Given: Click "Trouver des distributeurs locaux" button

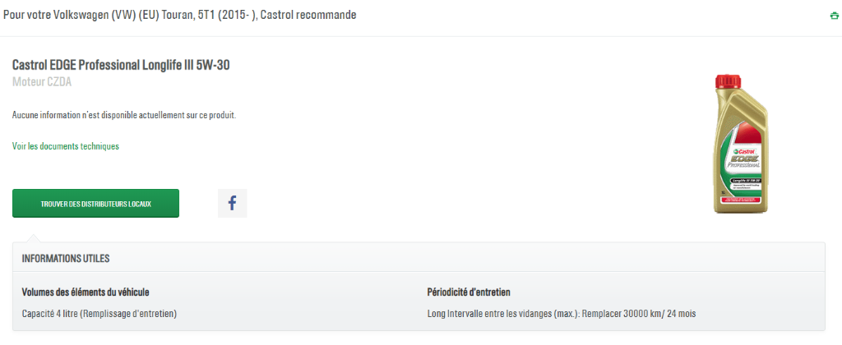Looking at the screenshot, I should point(95,203).
